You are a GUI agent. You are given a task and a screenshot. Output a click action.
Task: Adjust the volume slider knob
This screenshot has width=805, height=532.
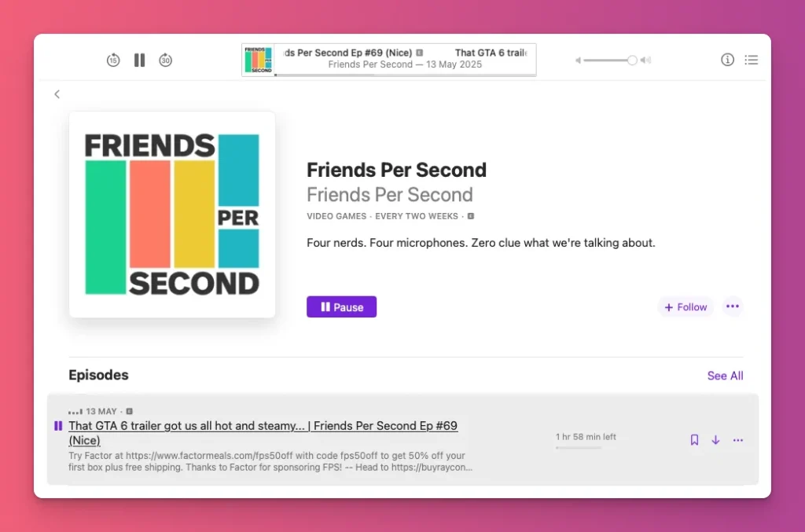(x=631, y=61)
